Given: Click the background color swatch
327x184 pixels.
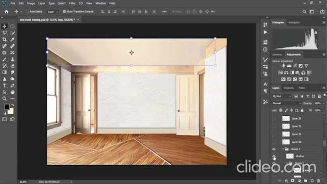Looking at the screenshot, I should pyautogui.click(x=11, y=111).
